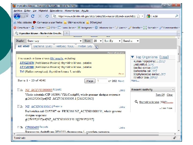Screen dimensions: 193x145
Task: Open More... under Top Organisms
Action: (135, 81)
